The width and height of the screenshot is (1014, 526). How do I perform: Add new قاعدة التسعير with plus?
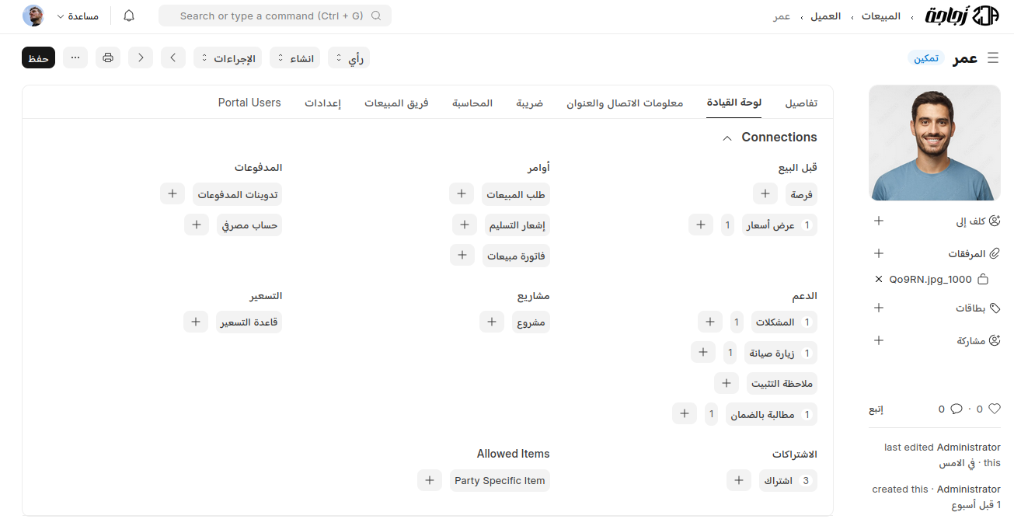196,322
